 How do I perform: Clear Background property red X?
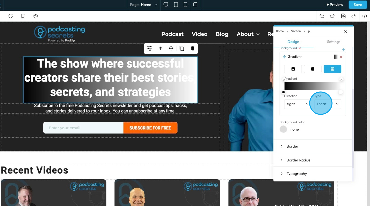(x=300, y=48)
